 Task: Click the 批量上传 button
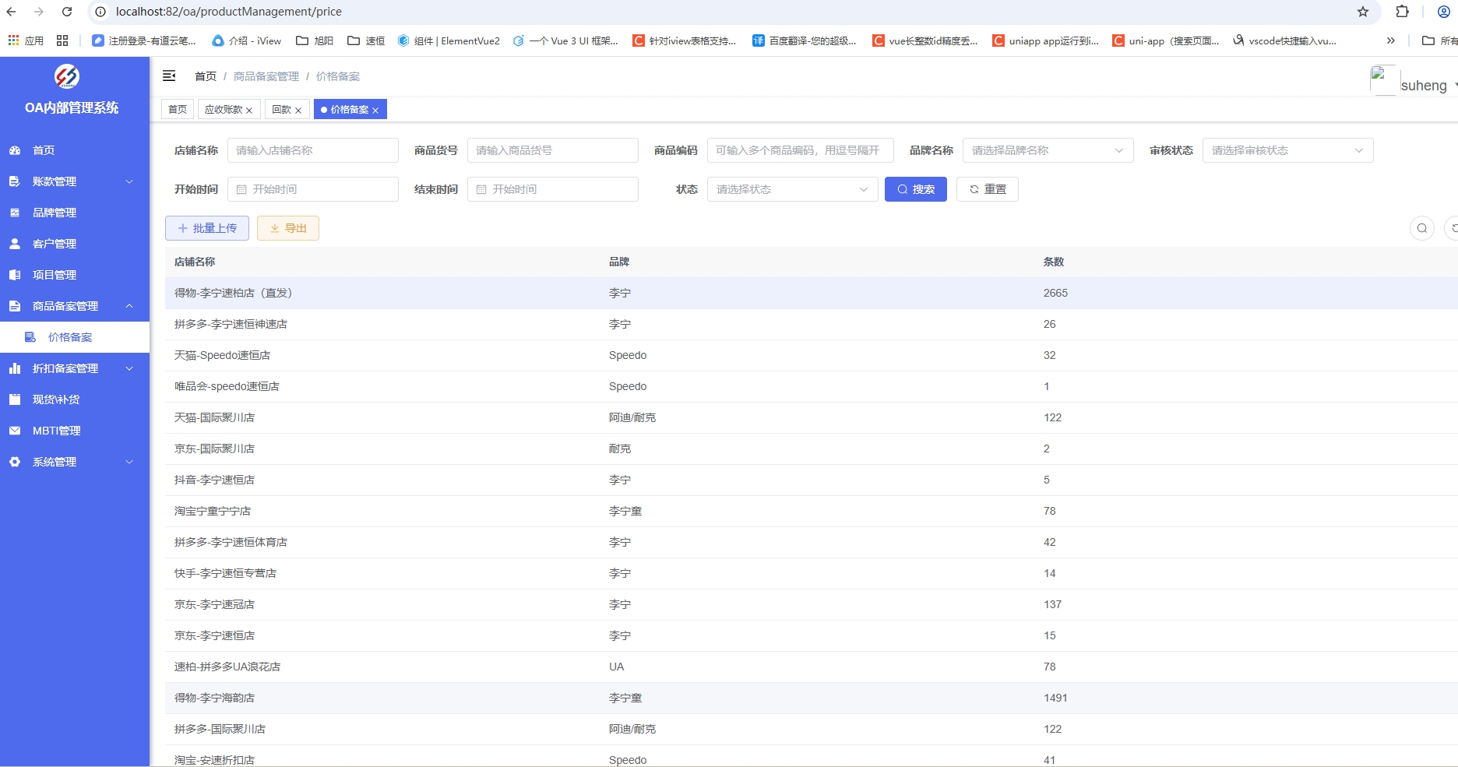207,228
